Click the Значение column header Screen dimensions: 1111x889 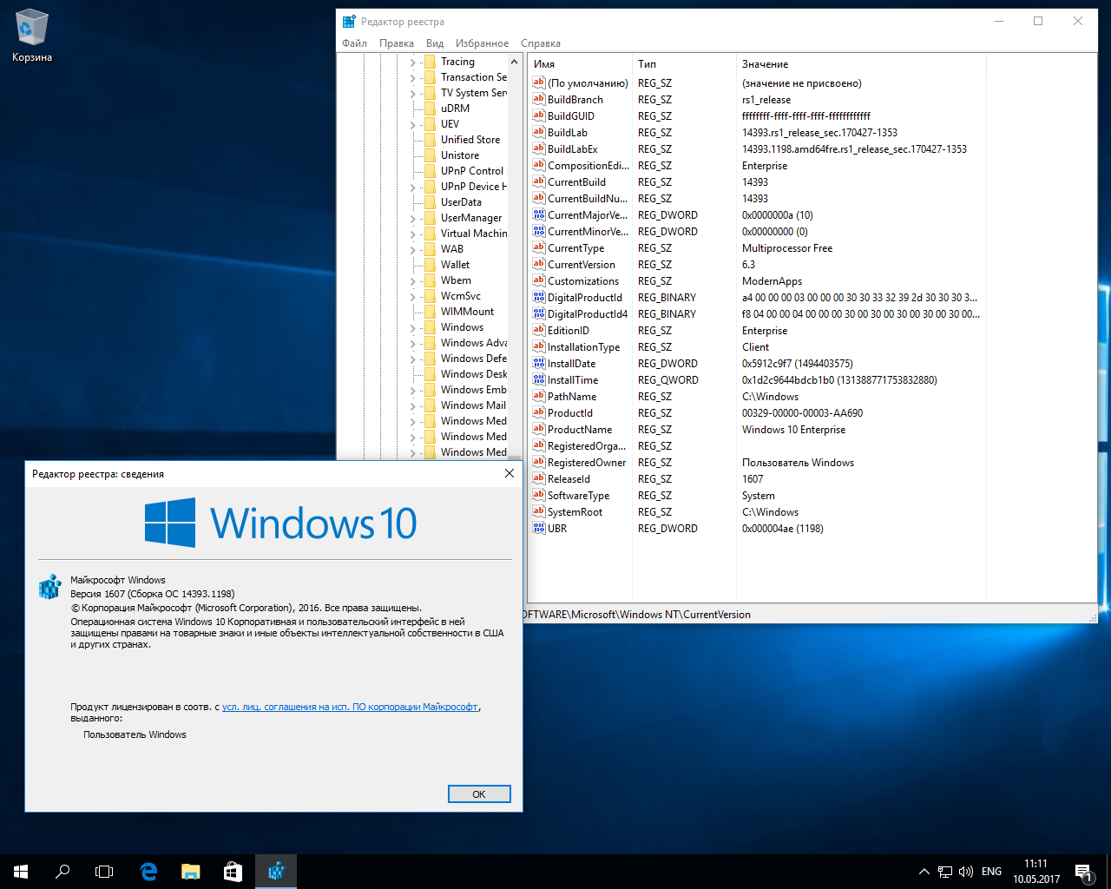click(861, 64)
